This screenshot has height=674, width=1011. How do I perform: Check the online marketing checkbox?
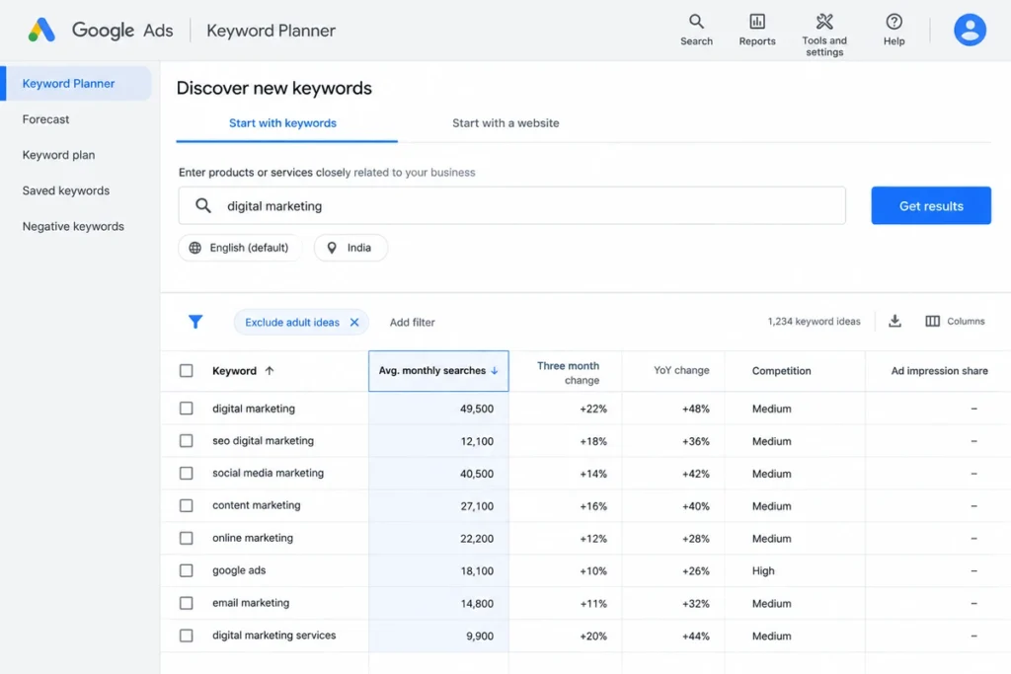187,538
